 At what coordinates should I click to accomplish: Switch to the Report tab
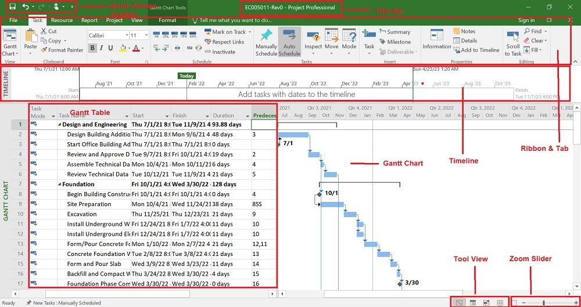pyautogui.click(x=89, y=20)
